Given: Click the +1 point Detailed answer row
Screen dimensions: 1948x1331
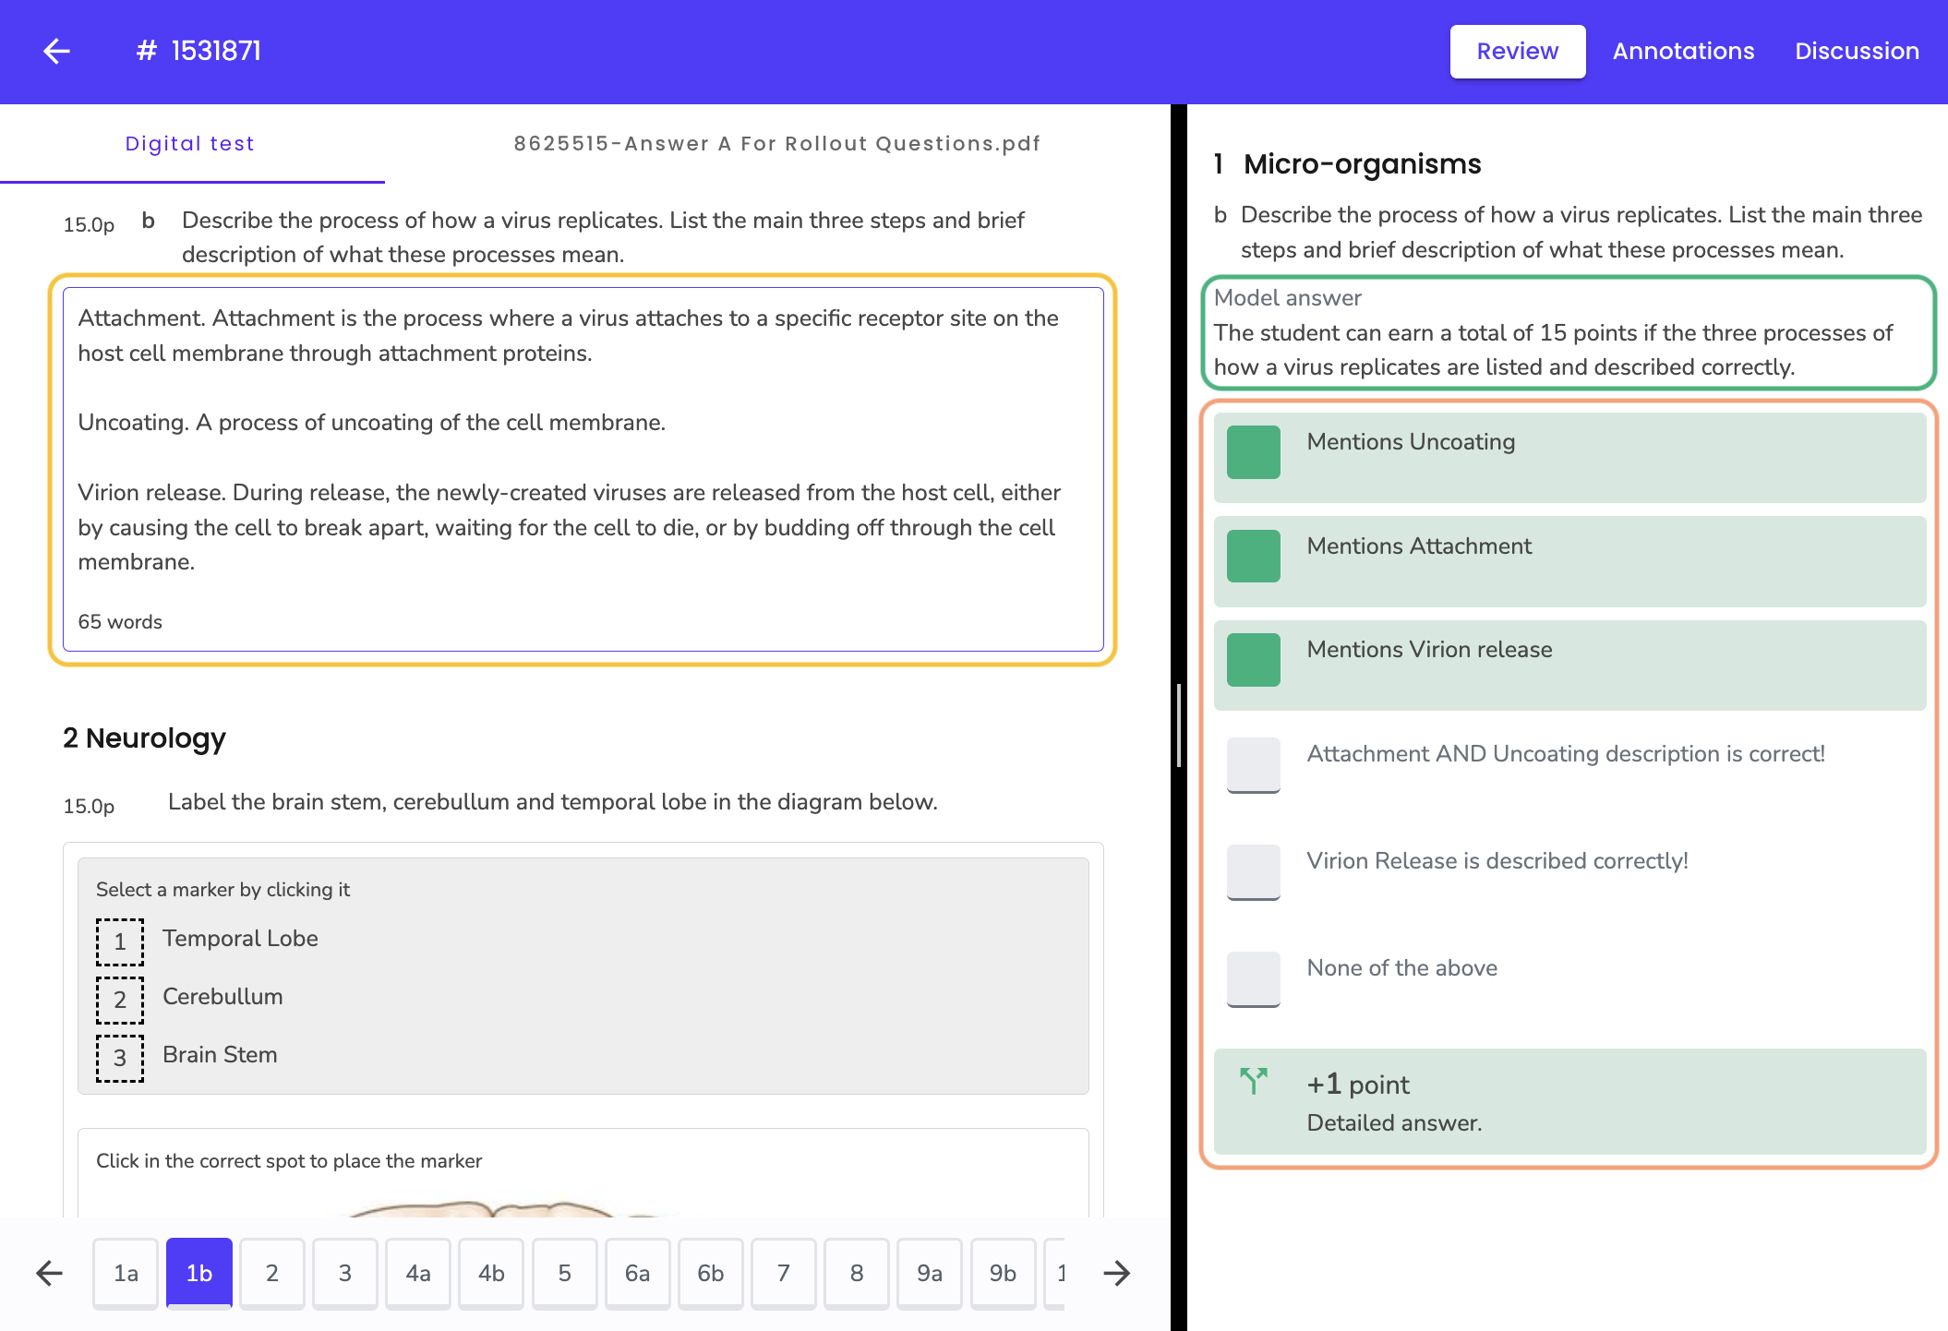Looking at the screenshot, I should point(1569,1101).
